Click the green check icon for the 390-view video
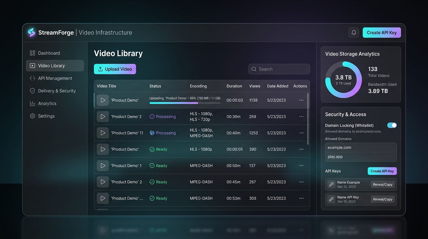The width and height of the screenshot is (428, 239). click(x=152, y=149)
